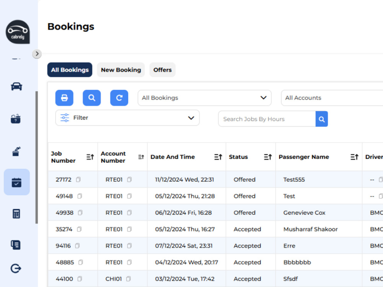Click the logout sidebar icon

point(16,269)
